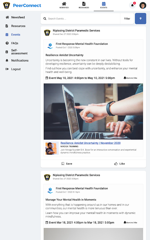150x240 pixels.
Task: Click the blue location pin button
Action: (140, 19)
